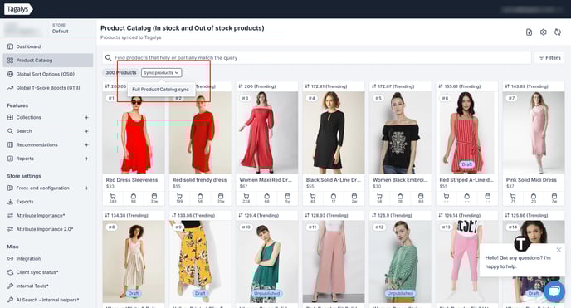Expand Front-end configuration plus

pyautogui.click(x=86, y=188)
